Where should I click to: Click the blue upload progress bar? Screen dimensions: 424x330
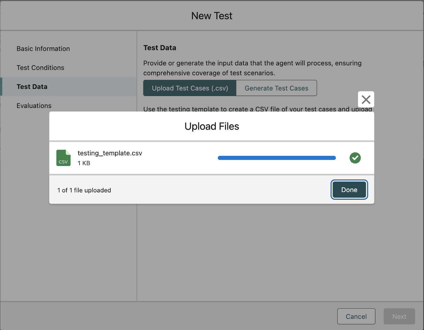click(x=277, y=158)
